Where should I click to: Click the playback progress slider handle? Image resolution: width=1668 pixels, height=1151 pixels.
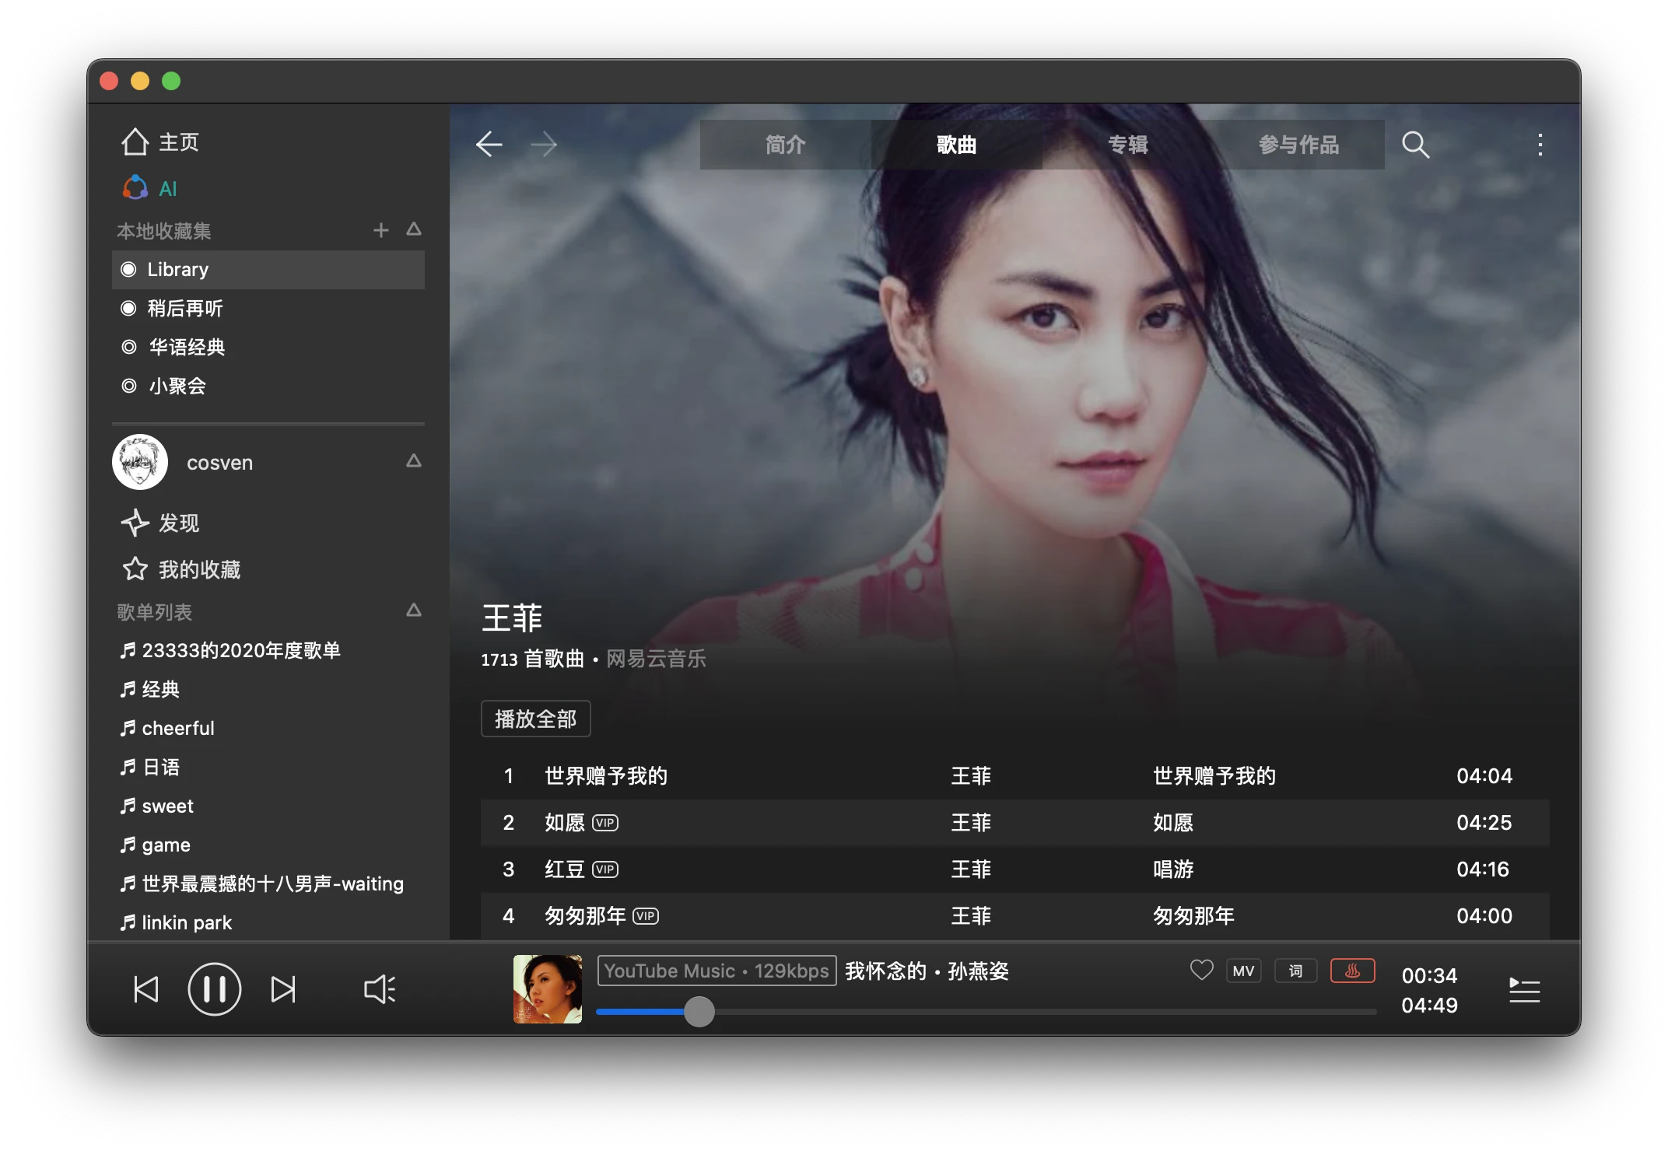click(699, 1012)
